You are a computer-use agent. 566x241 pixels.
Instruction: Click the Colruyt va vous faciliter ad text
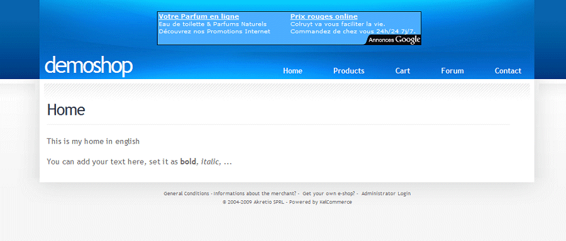pyautogui.click(x=338, y=24)
